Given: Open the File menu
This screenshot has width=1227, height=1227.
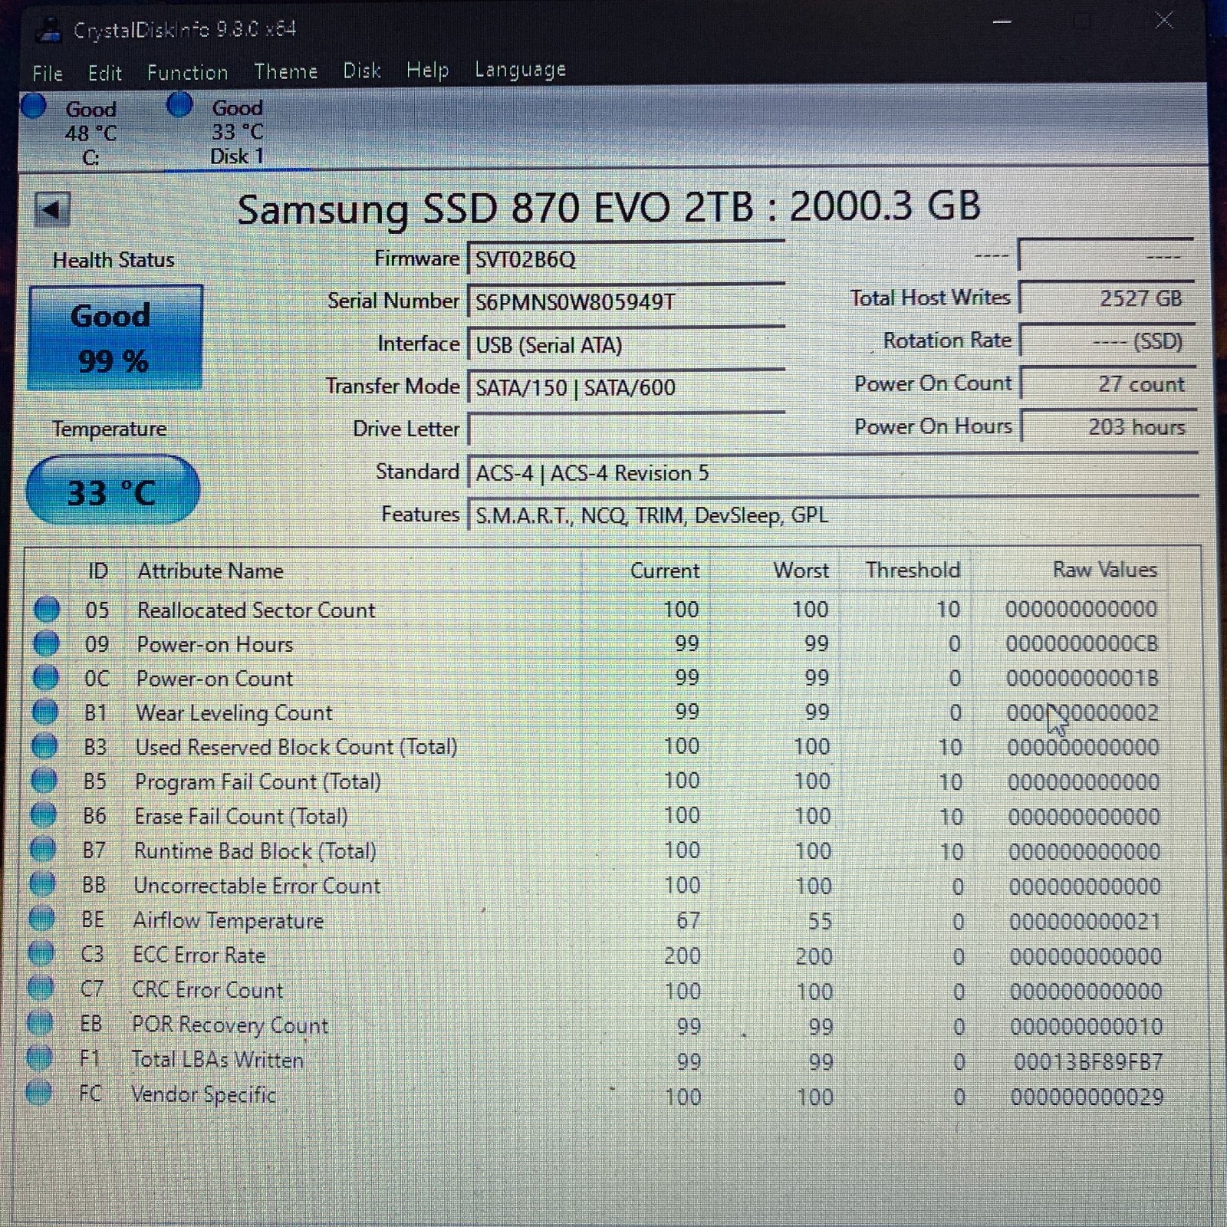Looking at the screenshot, I should click(x=48, y=74).
